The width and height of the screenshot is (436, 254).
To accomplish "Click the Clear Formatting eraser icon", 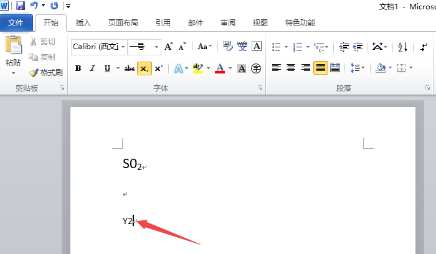I will pos(228,47).
